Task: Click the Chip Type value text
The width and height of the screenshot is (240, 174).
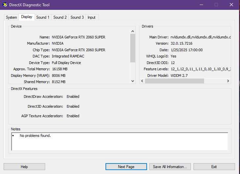Action: [x=78, y=50]
